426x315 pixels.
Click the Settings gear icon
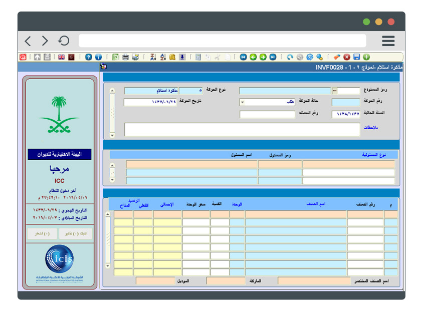[x=309, y=57]
